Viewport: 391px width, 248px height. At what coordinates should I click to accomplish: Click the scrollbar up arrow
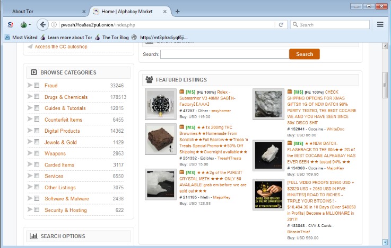[x=385, y=46]
